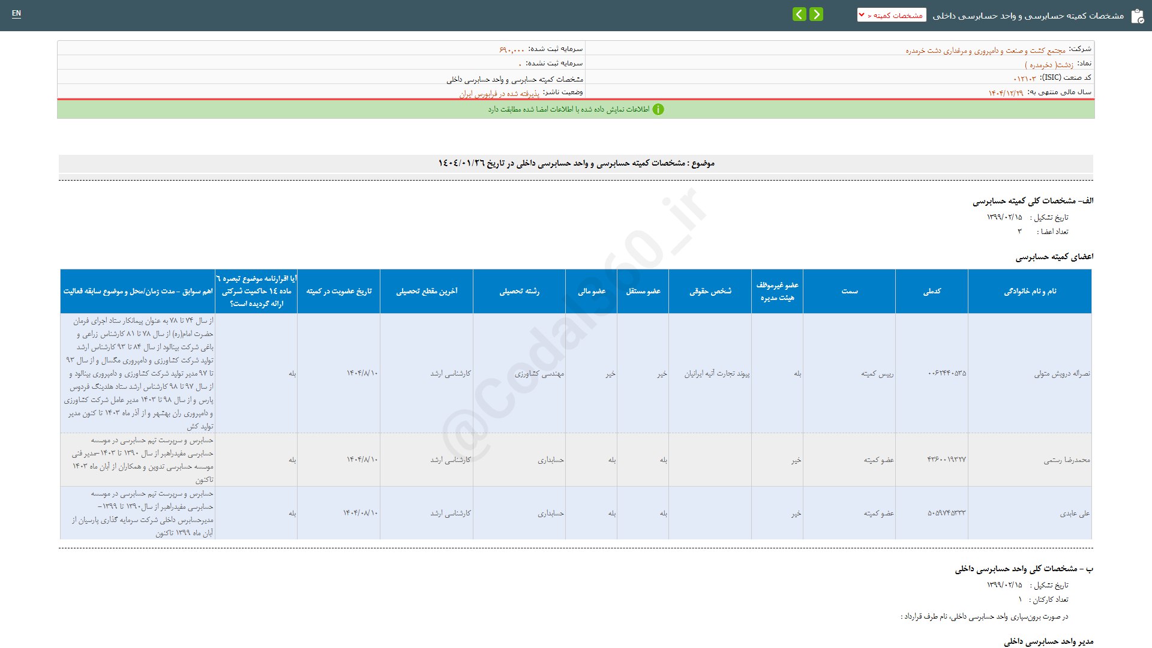Click the تاریخ عضویت در کمیته column header
The image size is (1152, 648).
tap(339, 291)
